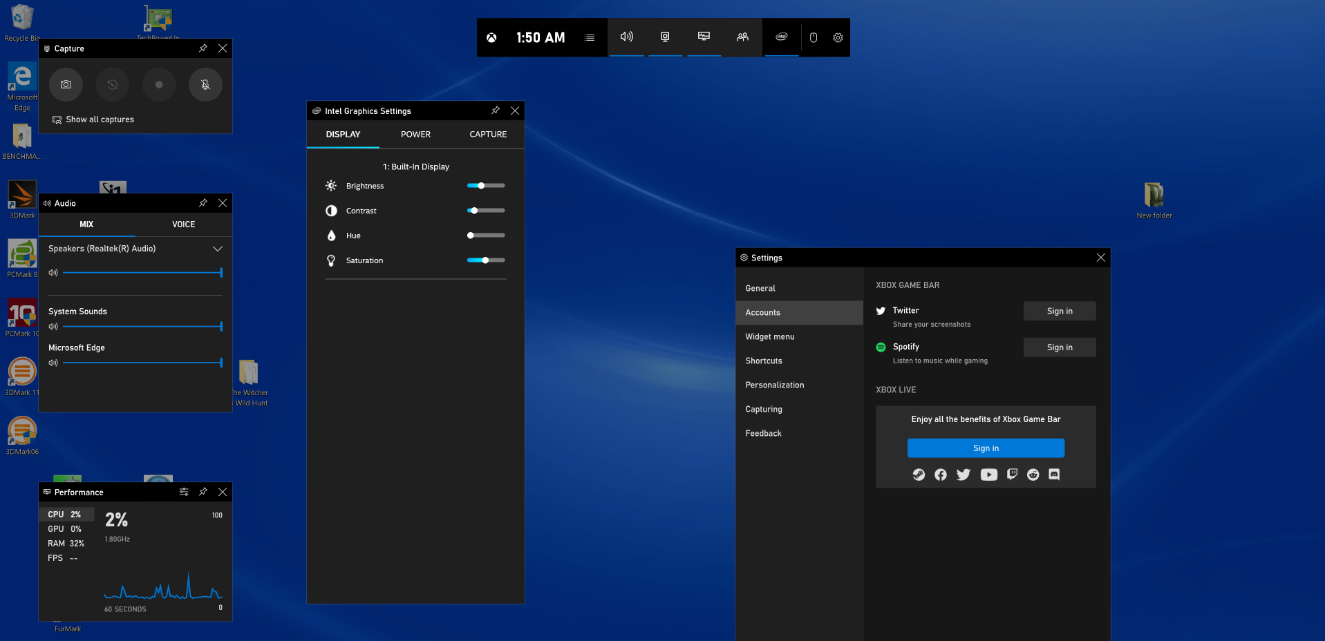Toggle the Intel Graphics widget icon
This screenshot has width=1325, height=641.
782,37
